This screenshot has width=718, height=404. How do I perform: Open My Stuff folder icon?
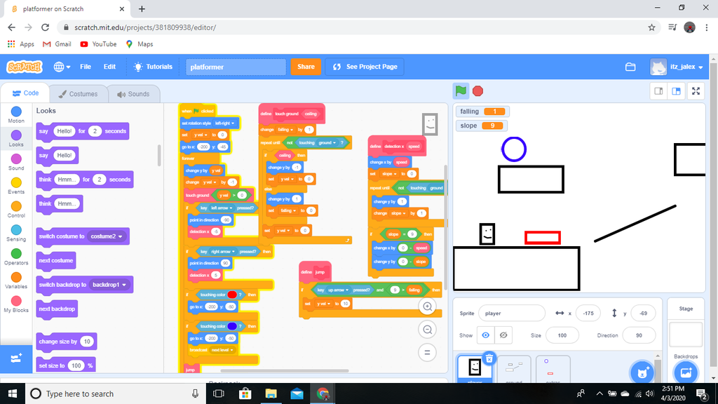pyautogui.click(x=630, y=67)
